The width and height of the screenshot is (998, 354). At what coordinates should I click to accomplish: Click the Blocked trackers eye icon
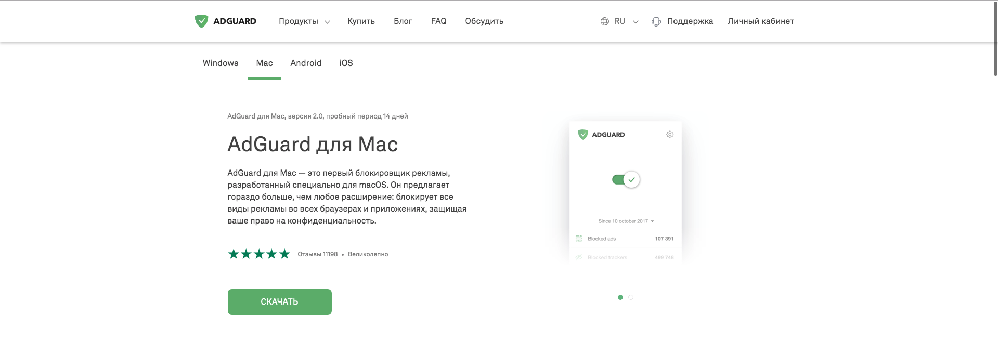coord(579,257)
